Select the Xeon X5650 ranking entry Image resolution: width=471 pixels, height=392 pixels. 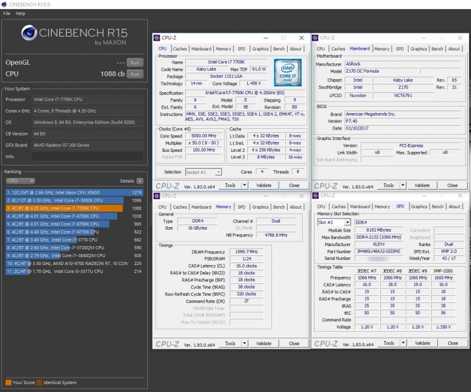74,192
